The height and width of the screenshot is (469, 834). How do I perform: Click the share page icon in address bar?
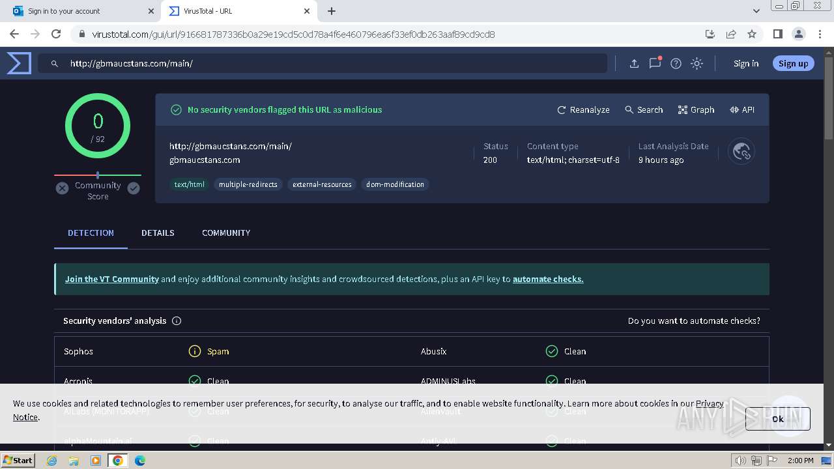coord(731,34)
